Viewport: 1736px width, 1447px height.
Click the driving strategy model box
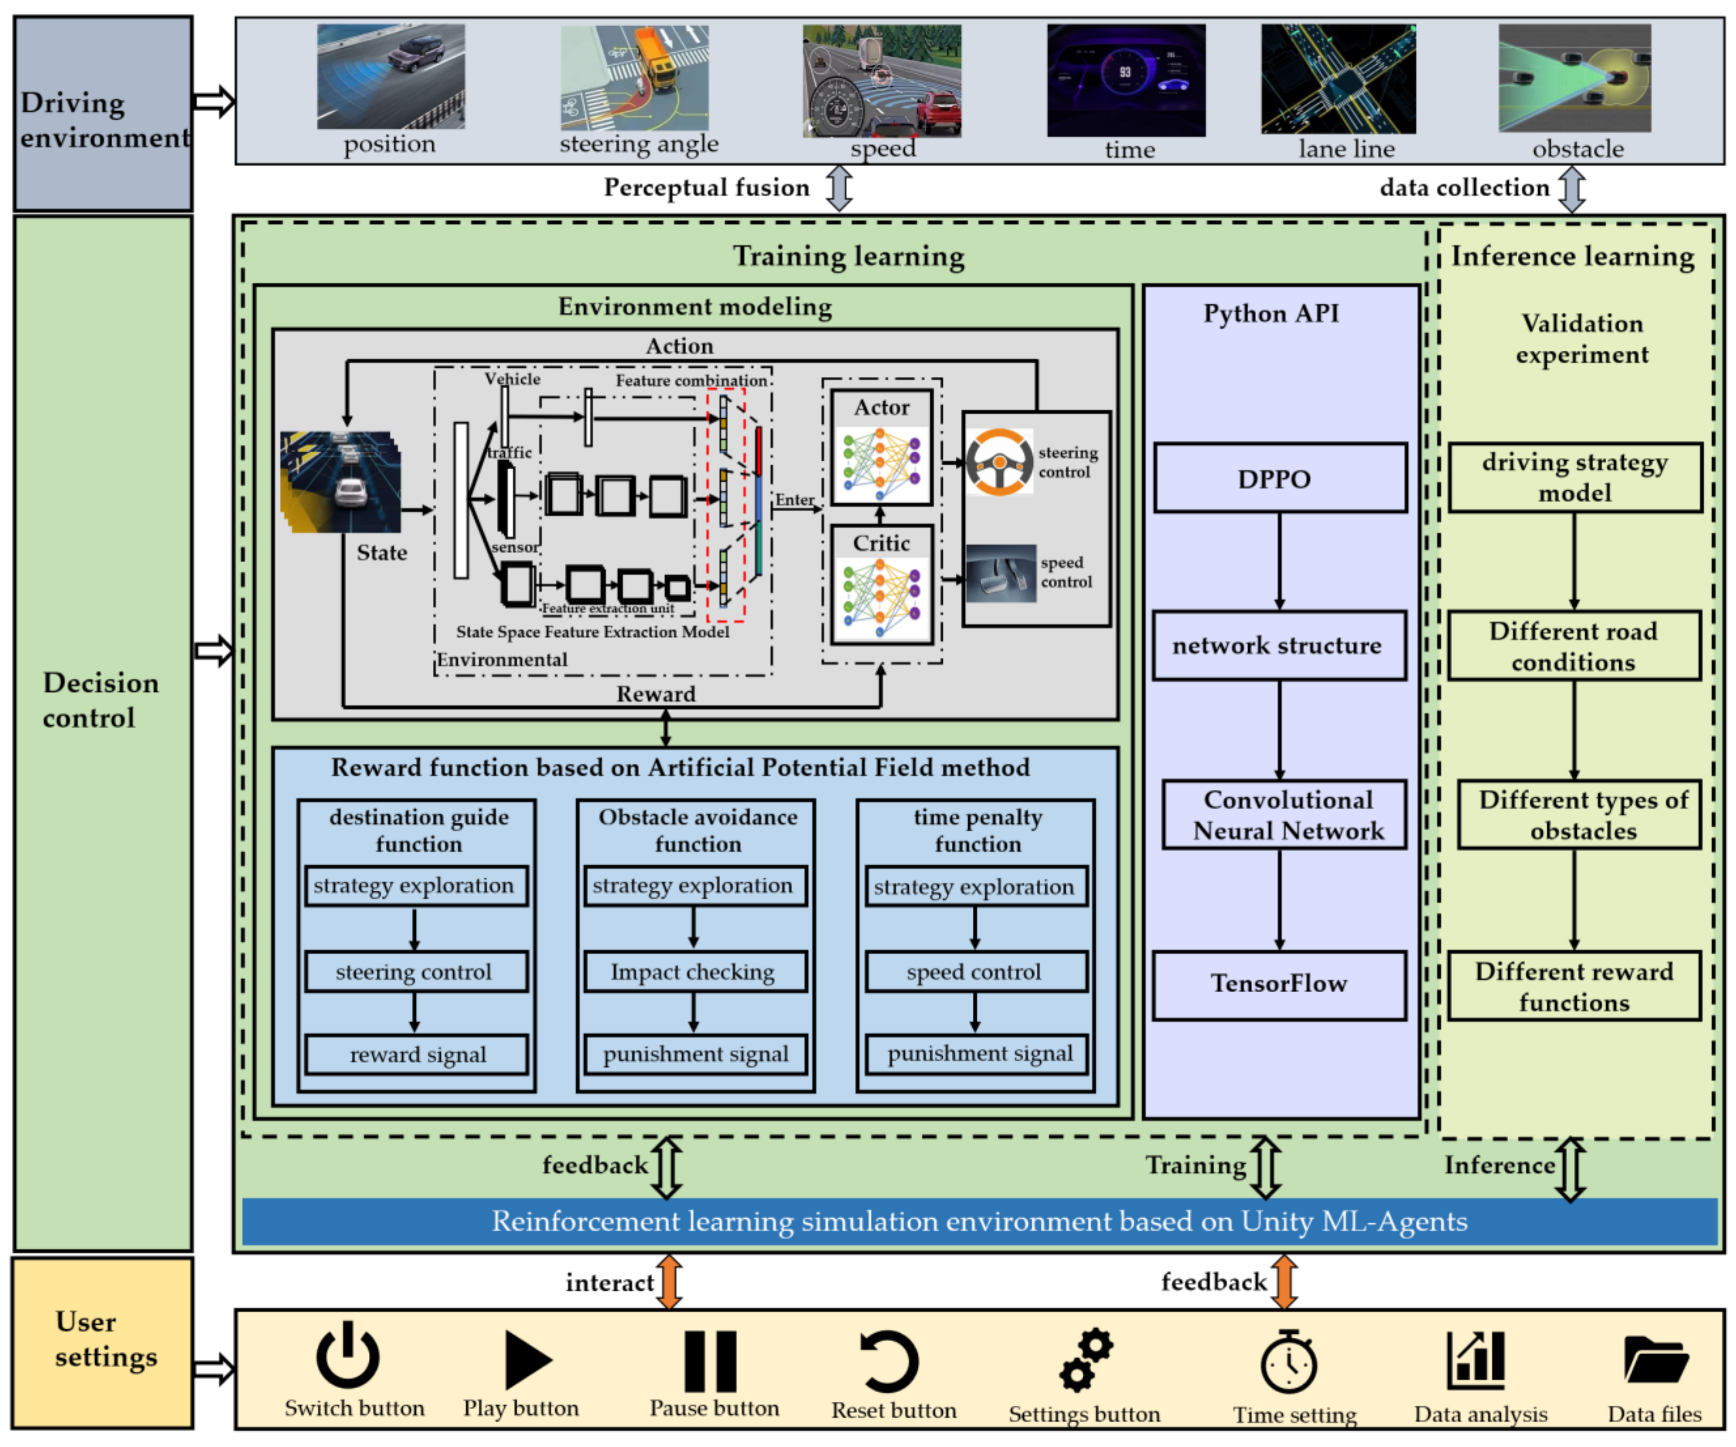coord(1574,478)
